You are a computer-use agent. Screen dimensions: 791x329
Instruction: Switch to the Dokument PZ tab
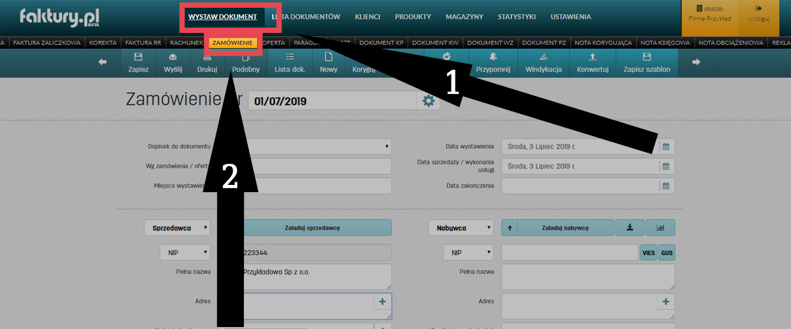544,43
